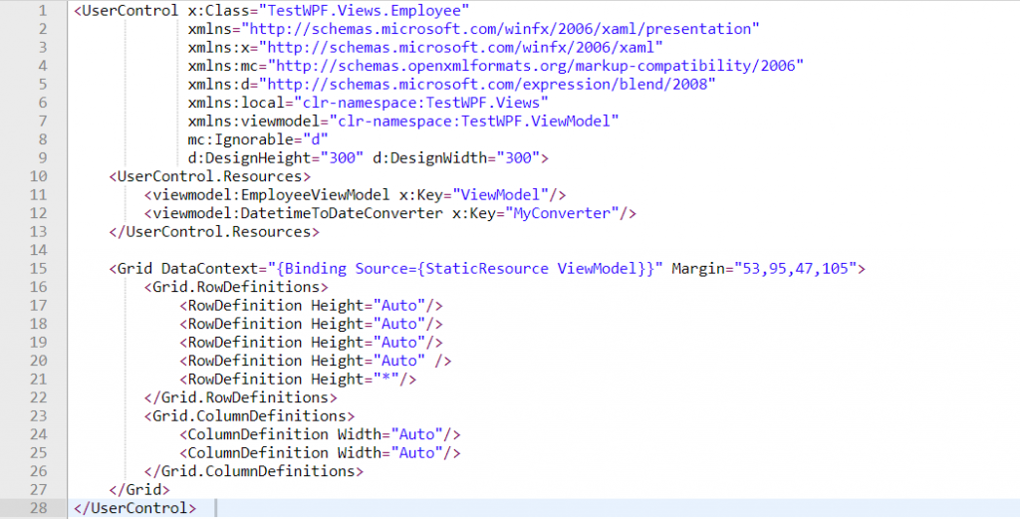Click the ColumnDefinition on line 24
This screenshot has height=519, width=1020.
coord(320,433)
